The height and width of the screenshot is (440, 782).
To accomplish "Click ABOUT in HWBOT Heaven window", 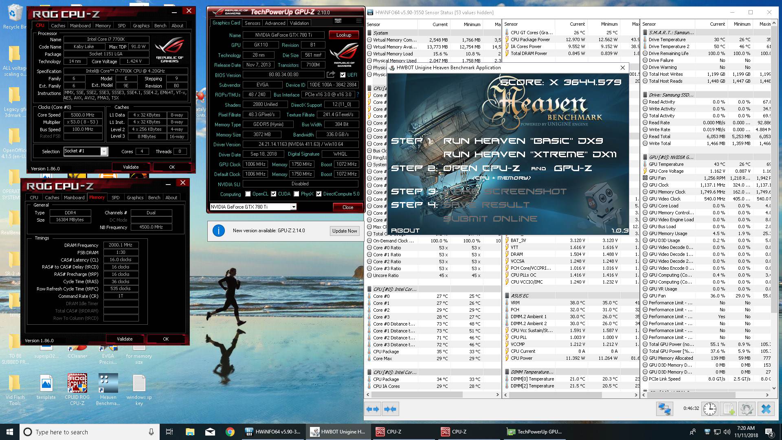I will click(x=405, y=231).
